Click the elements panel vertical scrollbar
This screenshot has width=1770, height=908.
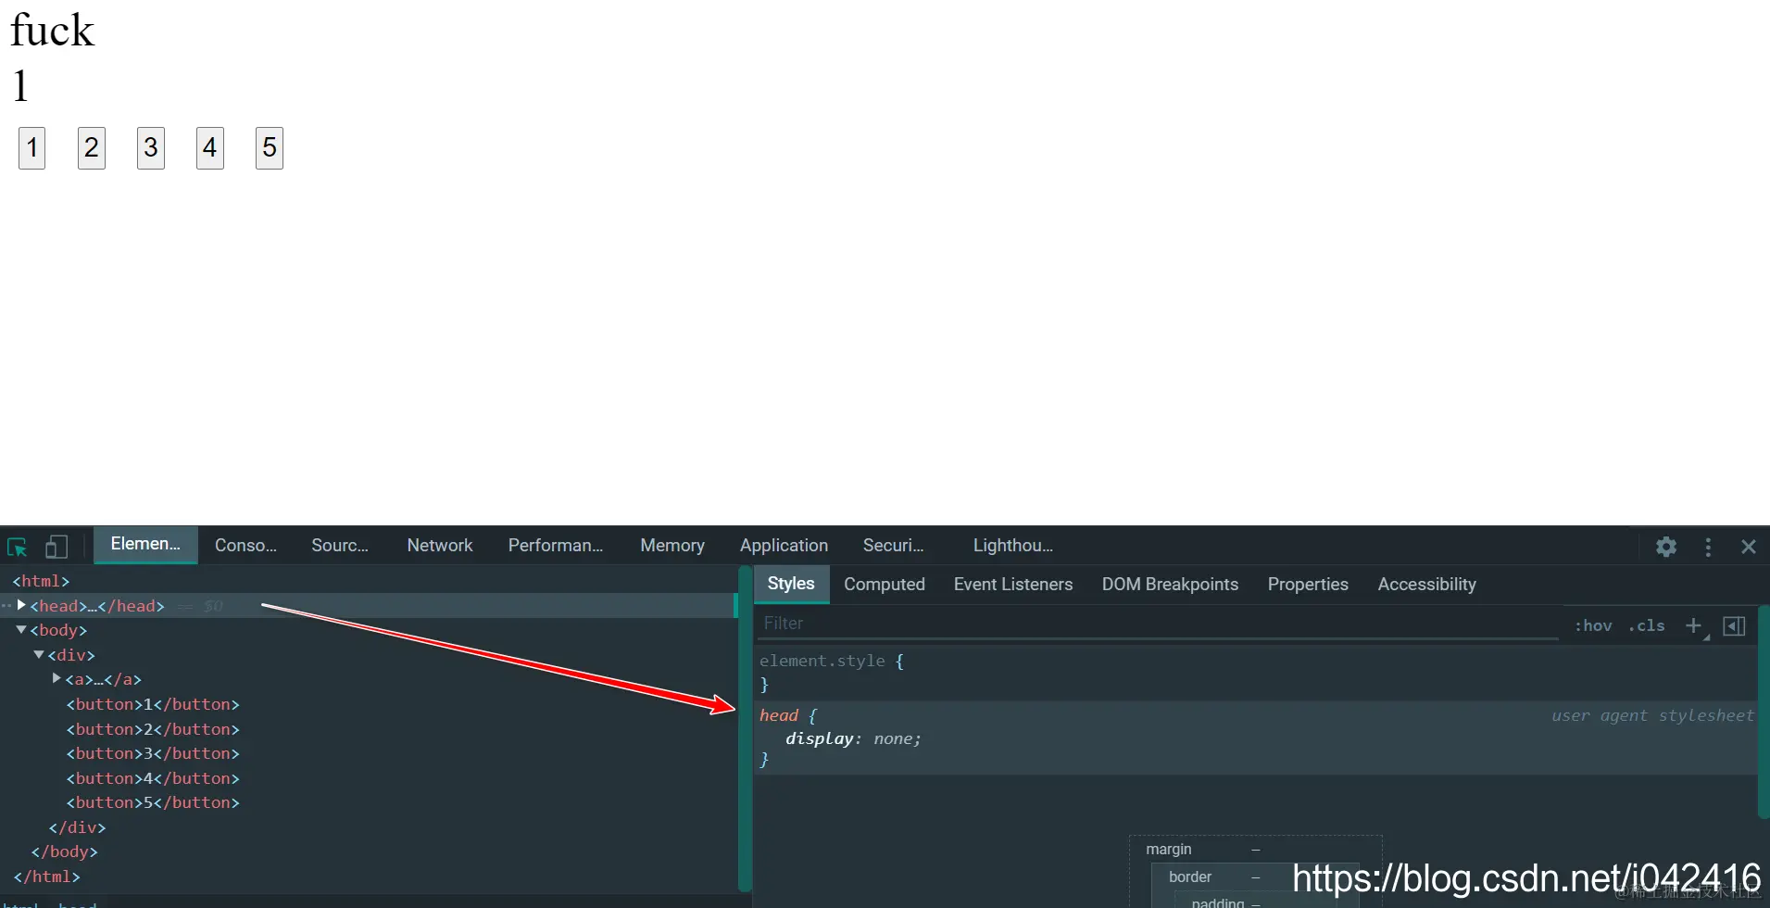(745, 729)
